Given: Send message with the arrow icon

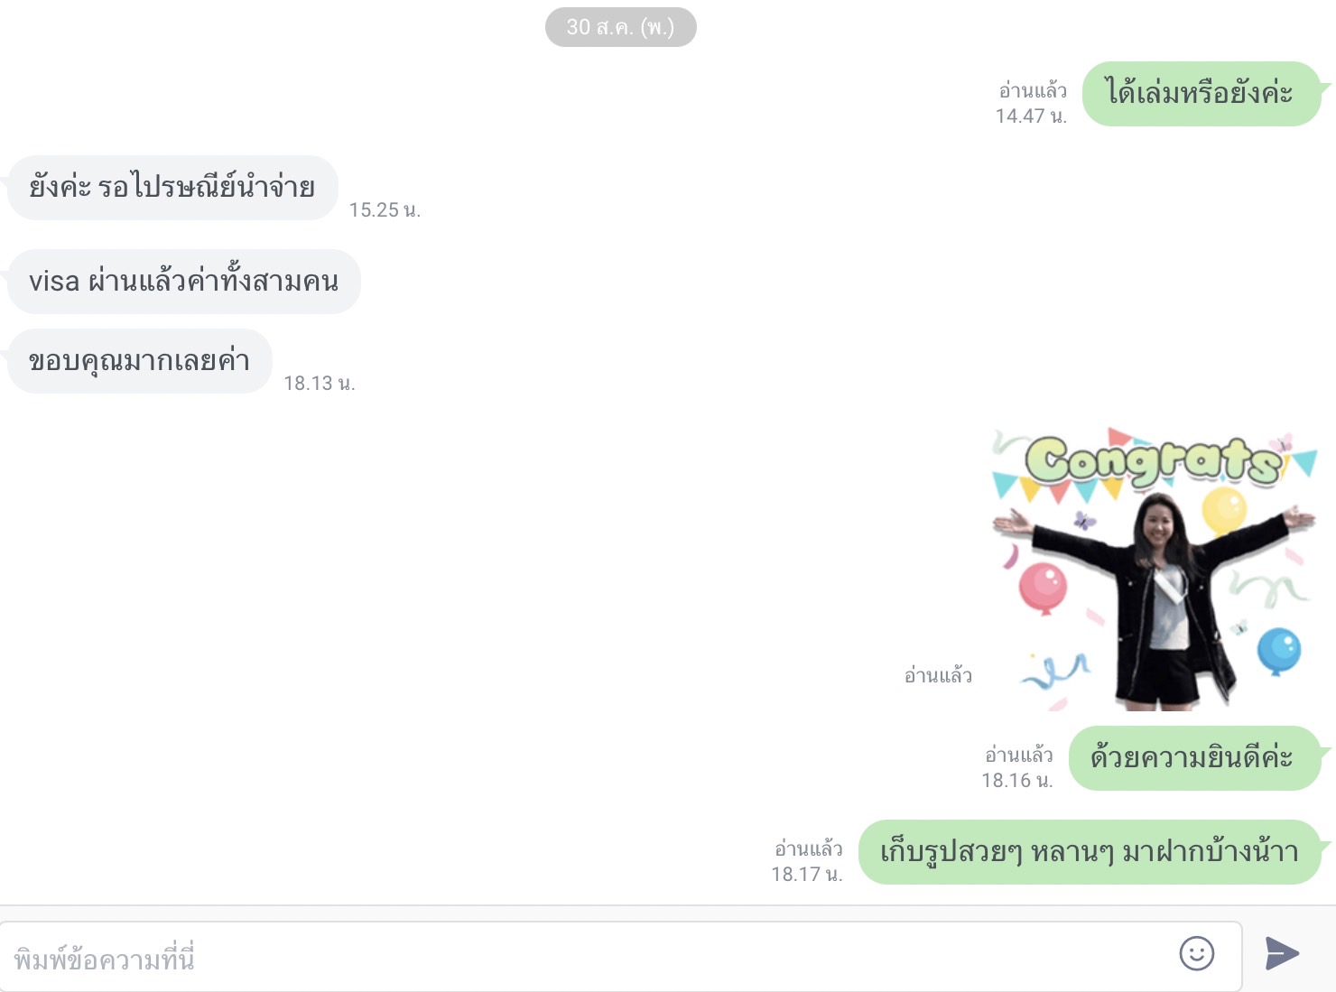Looking at the screenshot, I should click(1282, 953).
